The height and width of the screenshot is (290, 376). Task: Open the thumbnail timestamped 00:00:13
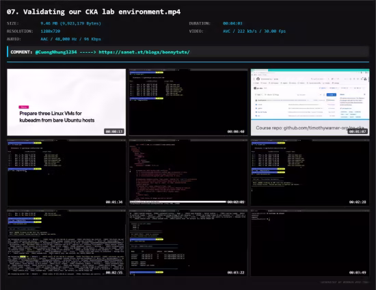[66, 102]
